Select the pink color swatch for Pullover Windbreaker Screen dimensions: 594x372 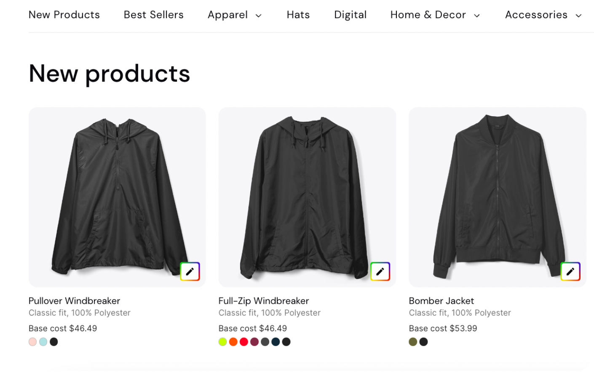(32, 342)
